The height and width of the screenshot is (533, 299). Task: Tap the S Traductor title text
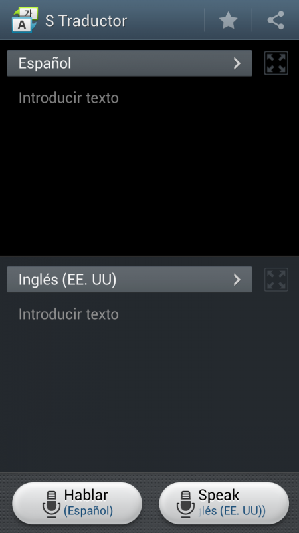pos(86,21)
